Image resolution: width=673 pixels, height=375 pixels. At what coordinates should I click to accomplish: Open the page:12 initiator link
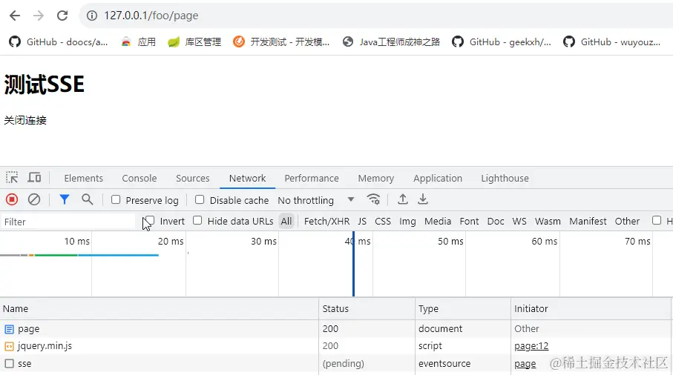[x=531, y=346]
